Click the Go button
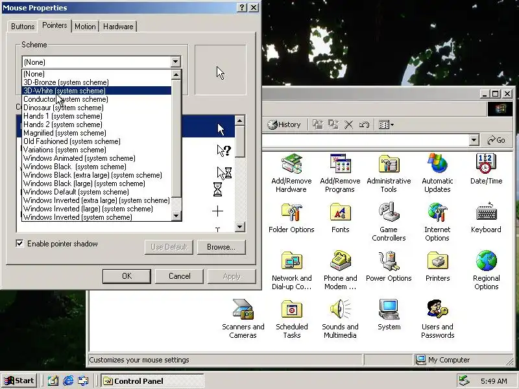Viewport: 519px width, 389px height. point(496,140)
